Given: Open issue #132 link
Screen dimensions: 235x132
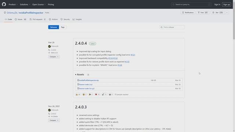Looking at the screenshot, I should tap(115, 58).
